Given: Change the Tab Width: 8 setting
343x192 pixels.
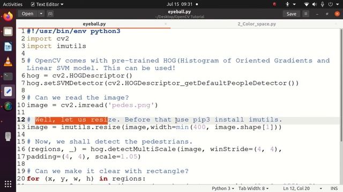Looking at the screenshot, I should click(x=253, y=188).
